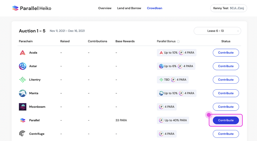Open the Kenny Test account selector
The width and height of the screenshot is (257, 141).
(x=229, y=8)
